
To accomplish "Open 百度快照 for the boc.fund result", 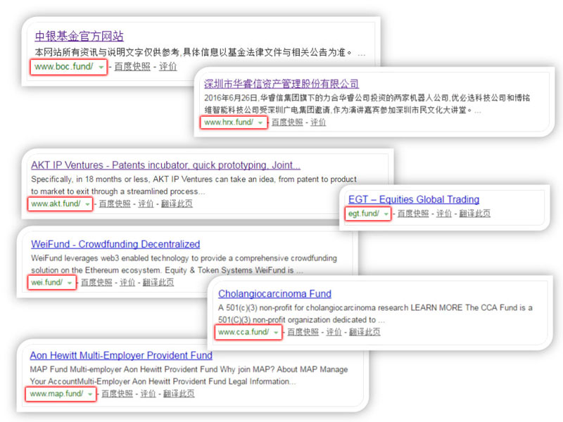I will [x=132, y=66].
